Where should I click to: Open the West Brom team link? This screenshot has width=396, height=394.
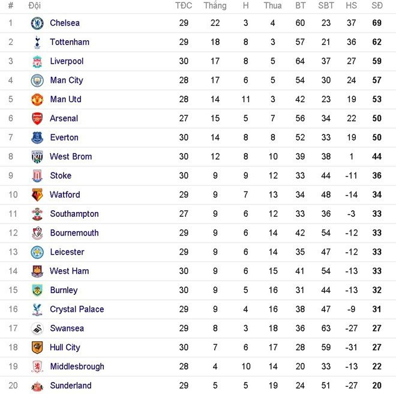71,157
